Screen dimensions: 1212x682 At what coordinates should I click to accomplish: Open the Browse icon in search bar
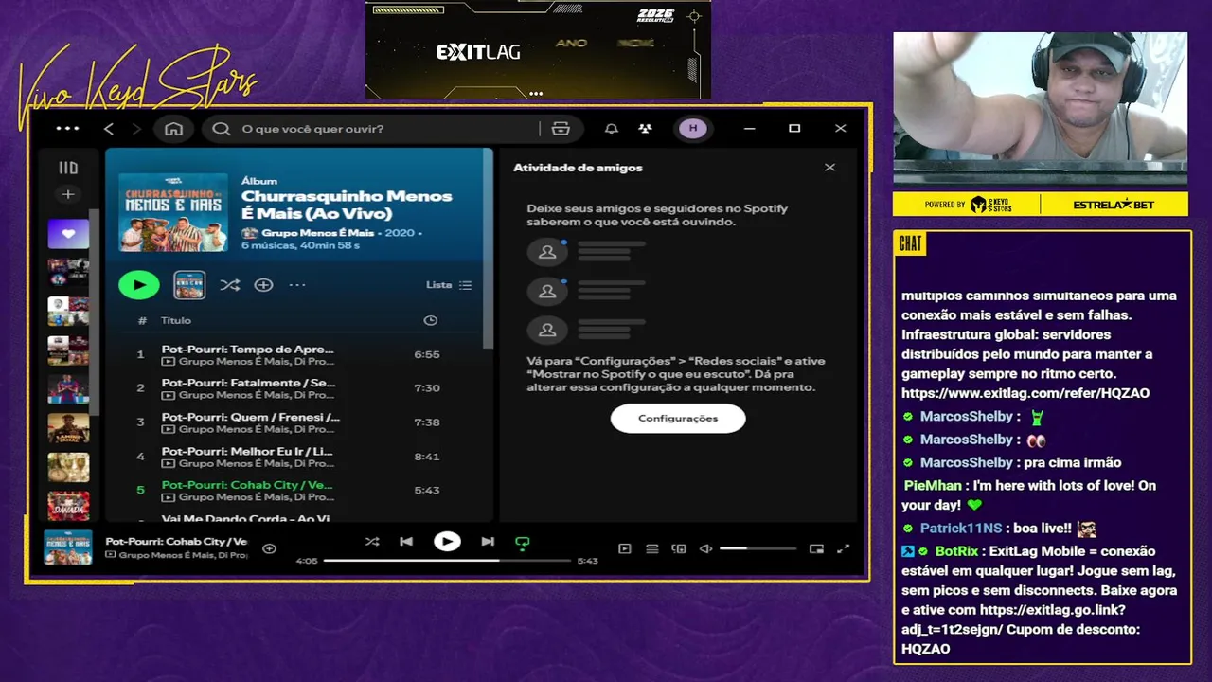tap(561, 129)
